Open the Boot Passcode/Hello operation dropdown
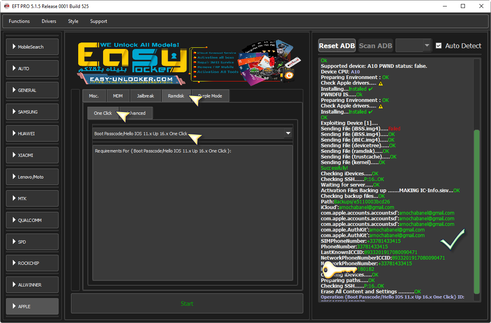The width and height of the screenshot is (491, 323). pos(193,134)
